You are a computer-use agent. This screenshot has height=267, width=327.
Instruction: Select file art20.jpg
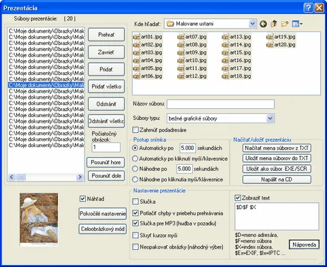(x=281, y=44)
